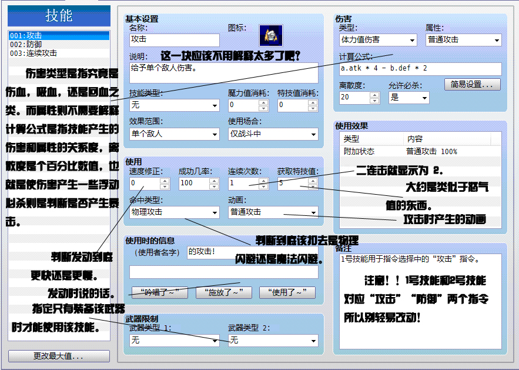This screenshot has height=370, width=519.
Task: Decrease 魔力值消耗 with the down arrow
Action: tap(263, 108)
